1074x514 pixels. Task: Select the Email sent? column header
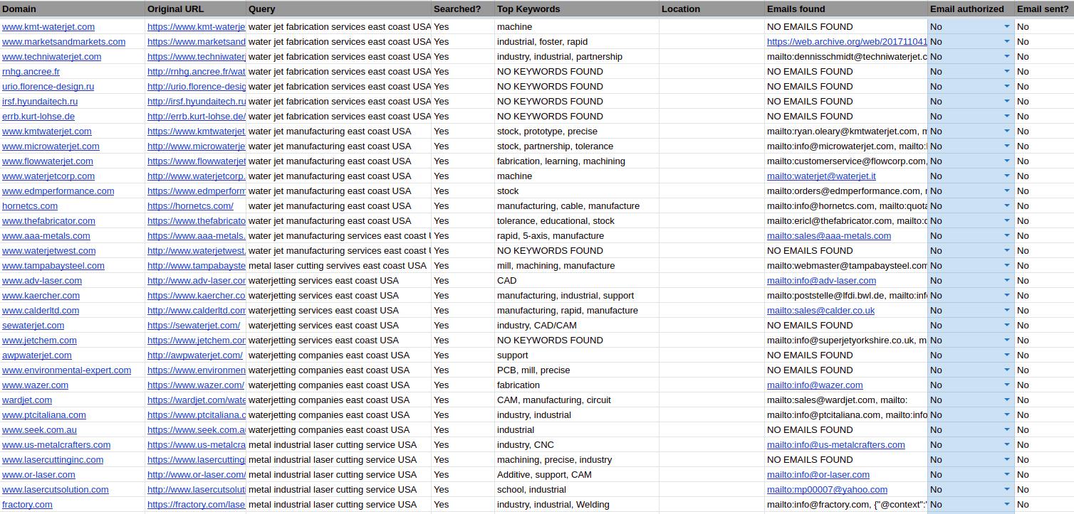(x=1044, y=9)
